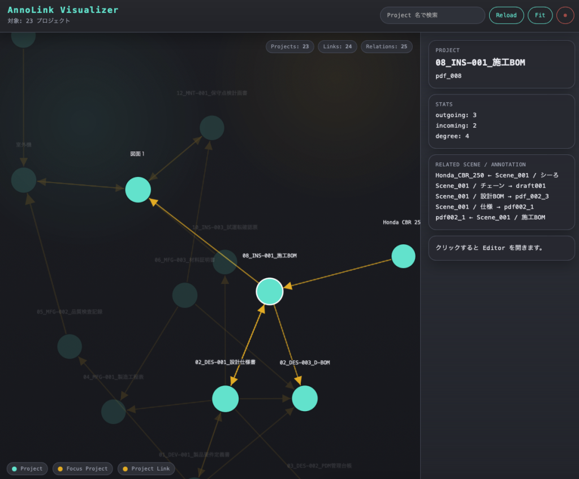Image resolution: width=579 pixels, height=479 pixels.
Task: Click the focused 08_INS-001_施工BOM node
Action: pos(270,291)
